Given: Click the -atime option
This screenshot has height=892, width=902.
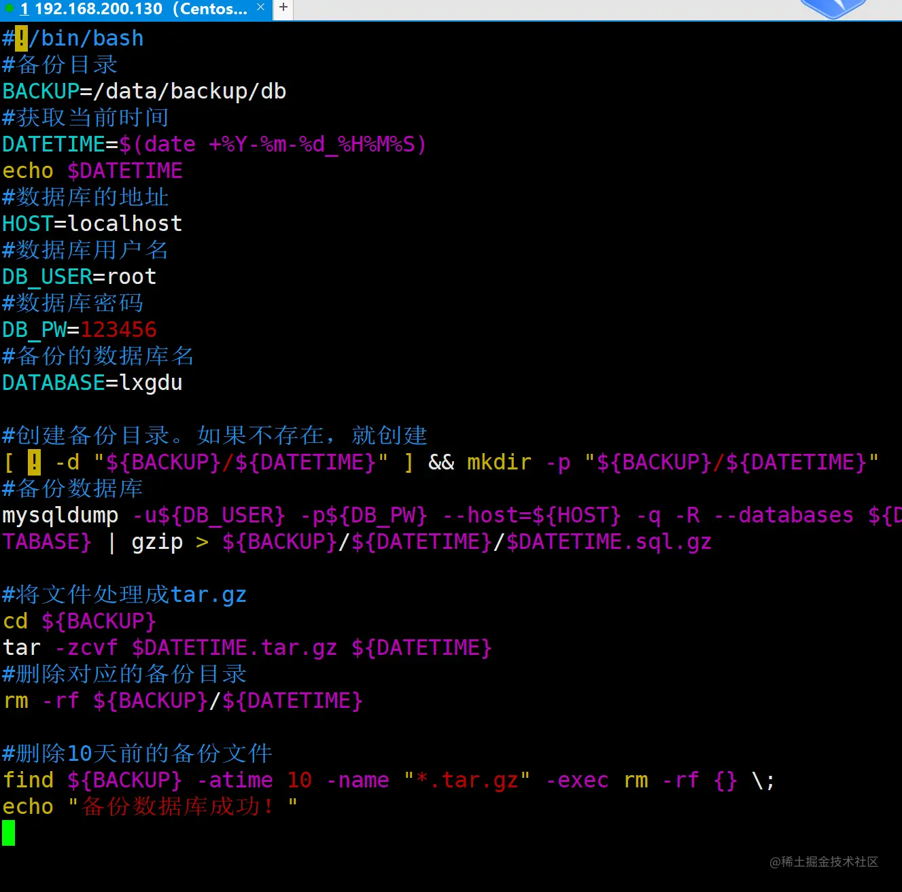Looking at the screenshot, I should (x=235, y=780).
